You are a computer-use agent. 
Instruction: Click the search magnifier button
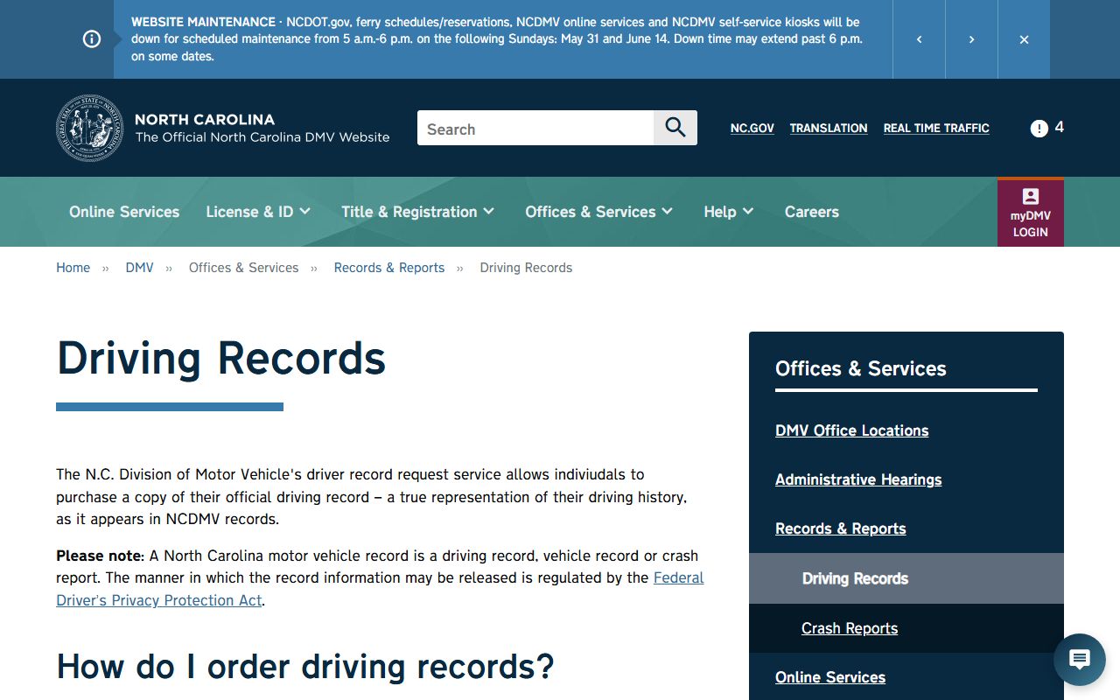coord(675,128)
